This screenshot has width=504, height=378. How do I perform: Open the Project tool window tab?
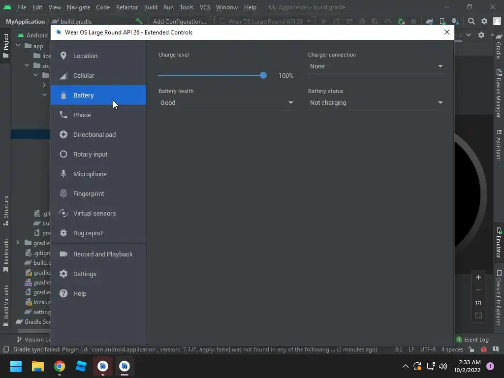pos(5,46)
